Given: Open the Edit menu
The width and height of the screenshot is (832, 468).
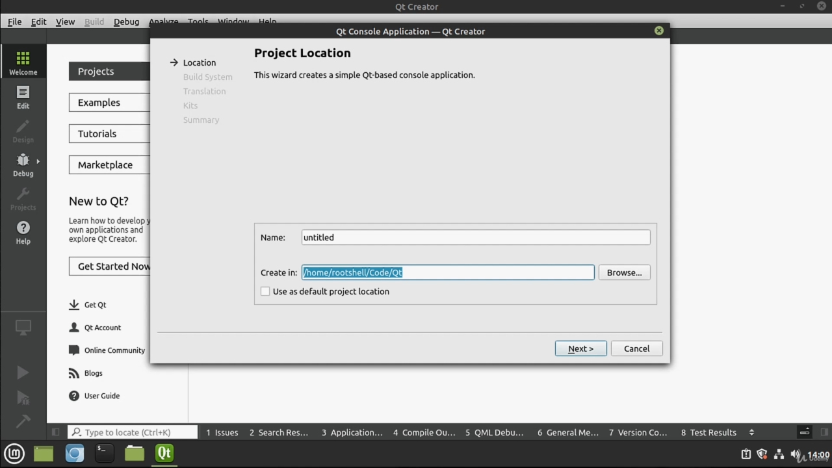Looking at the screenshot, I should point(38,21).
